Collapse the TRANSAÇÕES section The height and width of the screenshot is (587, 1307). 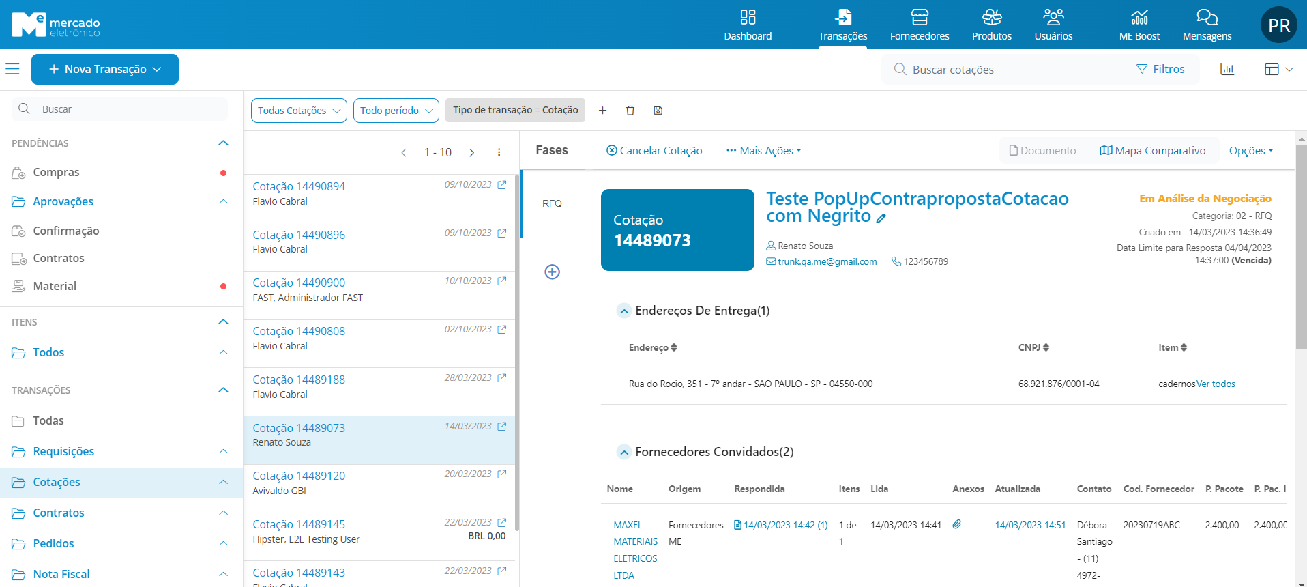[x=223, y=390]
